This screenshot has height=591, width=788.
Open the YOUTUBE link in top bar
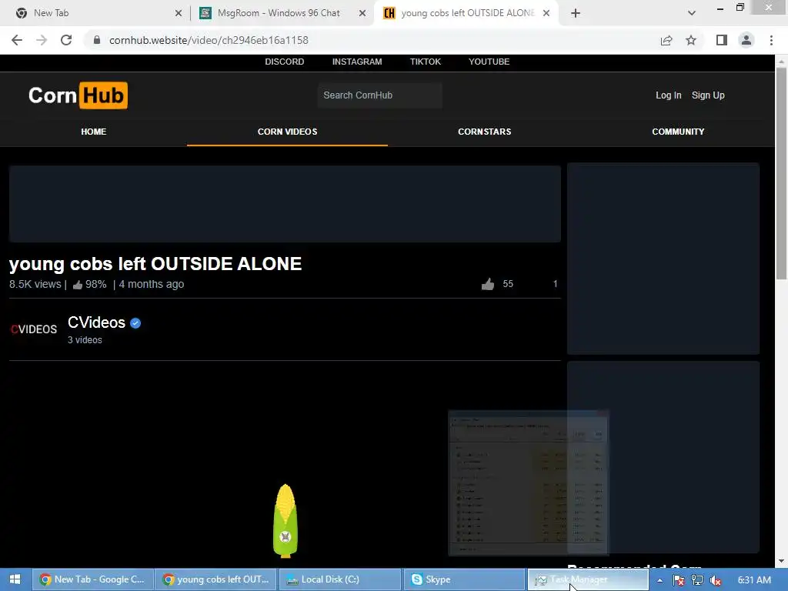point(489,62)
